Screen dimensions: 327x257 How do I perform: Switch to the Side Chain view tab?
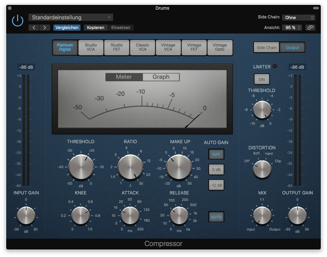[x=266, y=47]
